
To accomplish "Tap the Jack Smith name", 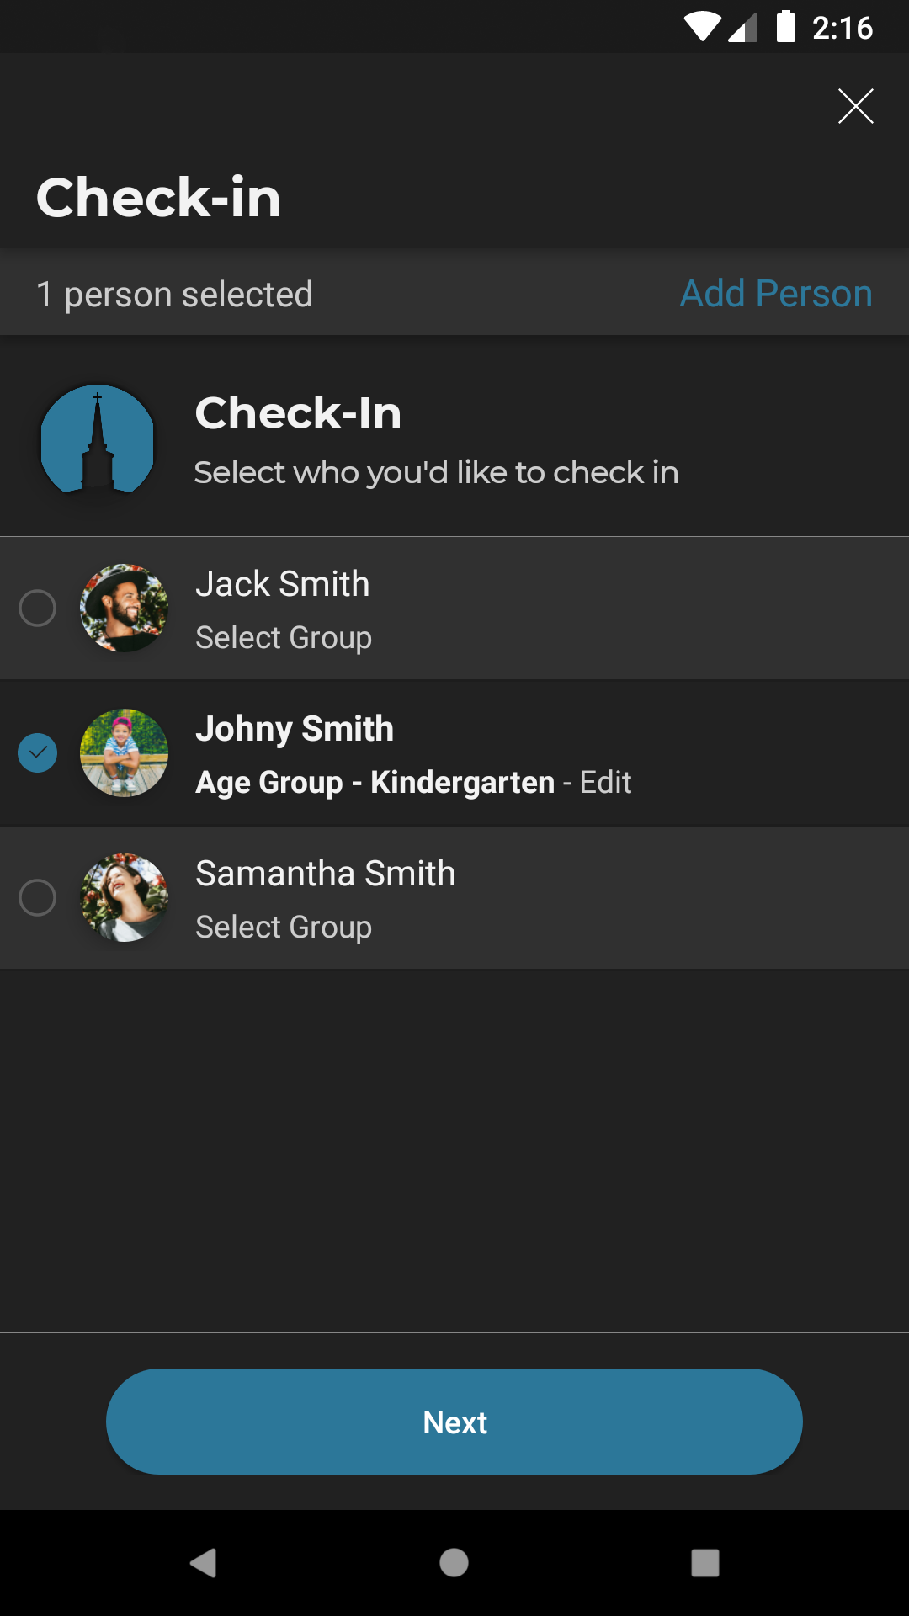I will point(283,584).
